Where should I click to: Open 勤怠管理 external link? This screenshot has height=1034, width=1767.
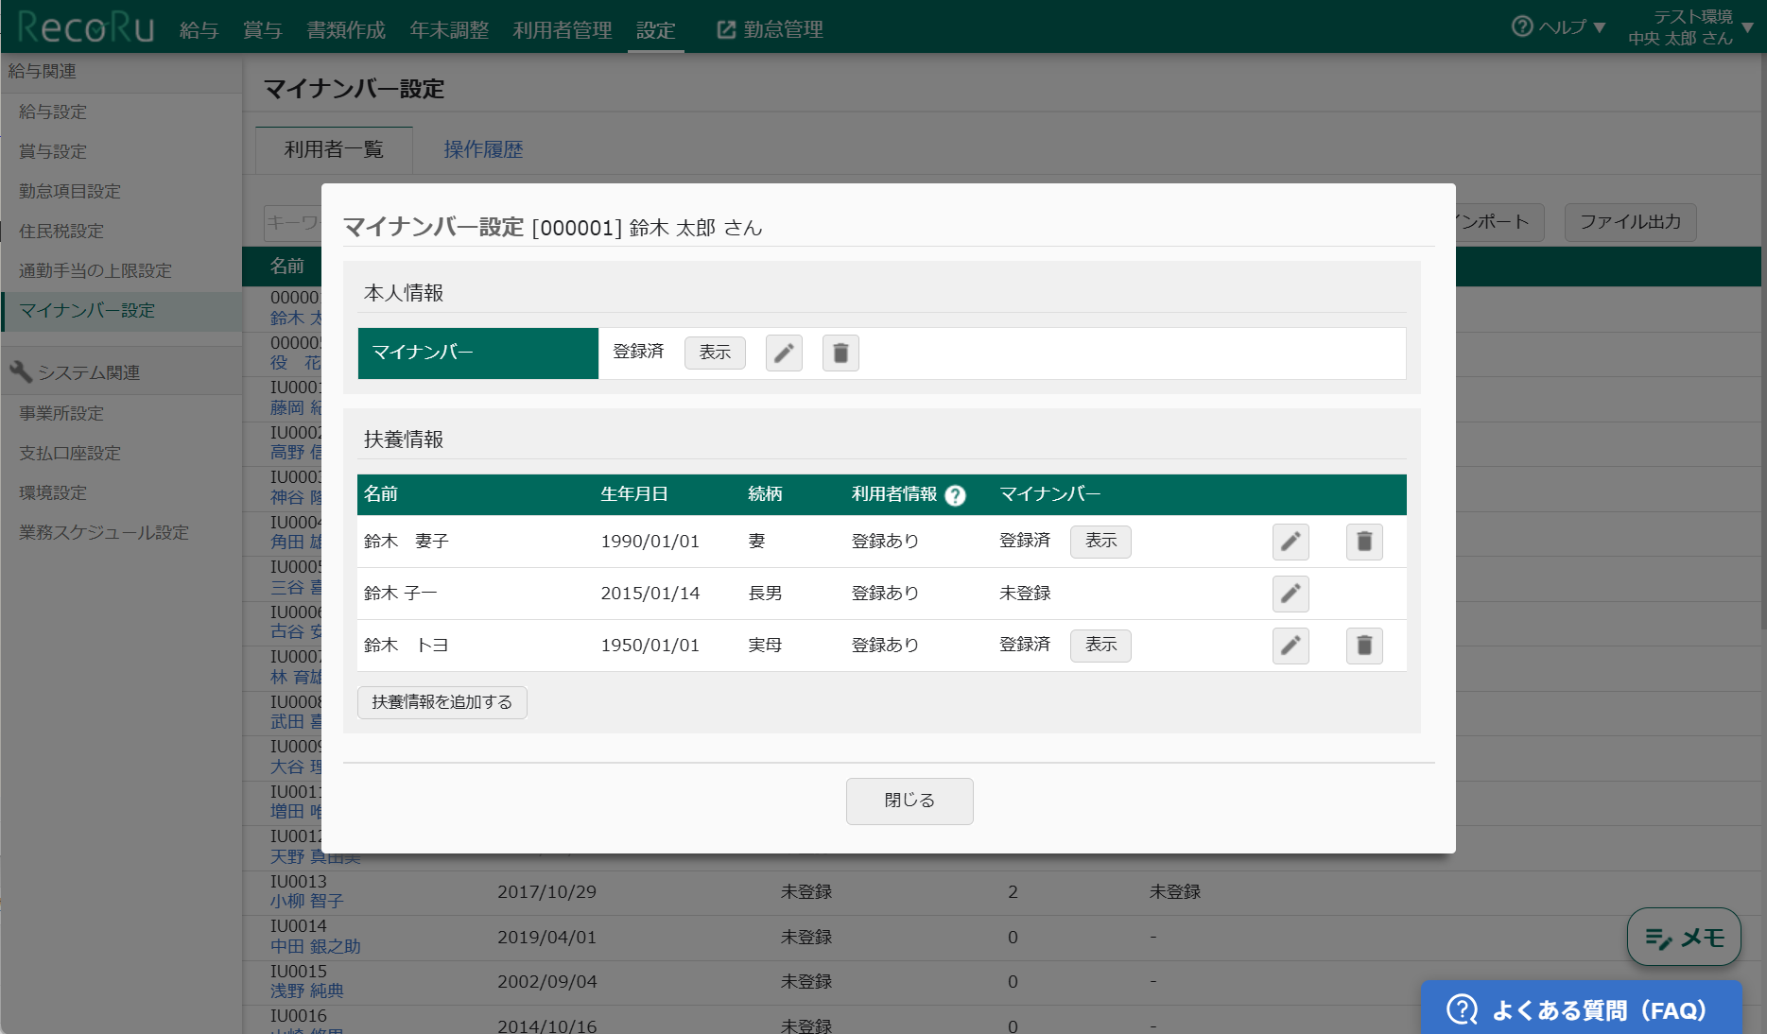771,30
